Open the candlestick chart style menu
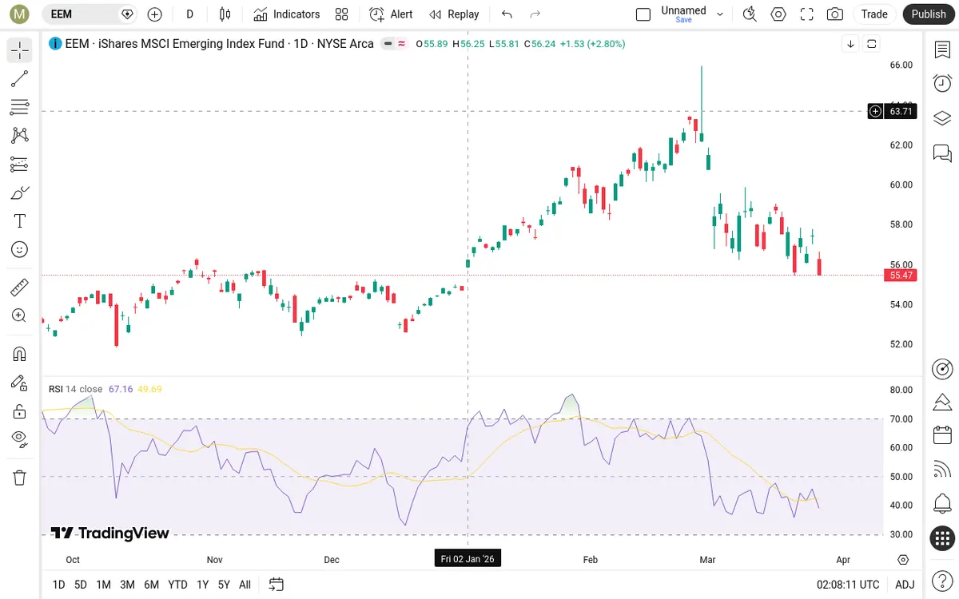The image size is (959, 599). coord(225,14)
